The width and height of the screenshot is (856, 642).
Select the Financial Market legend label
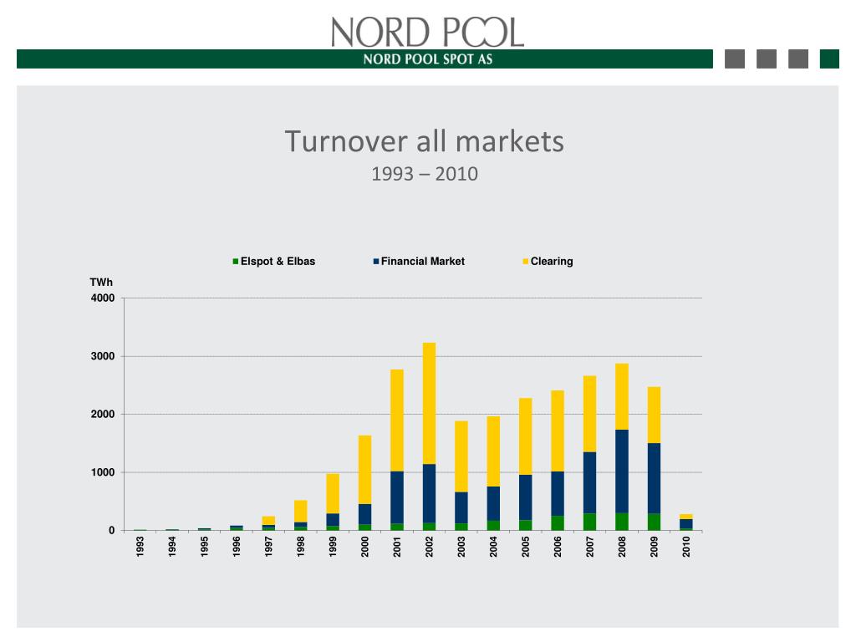click(422, 262)
